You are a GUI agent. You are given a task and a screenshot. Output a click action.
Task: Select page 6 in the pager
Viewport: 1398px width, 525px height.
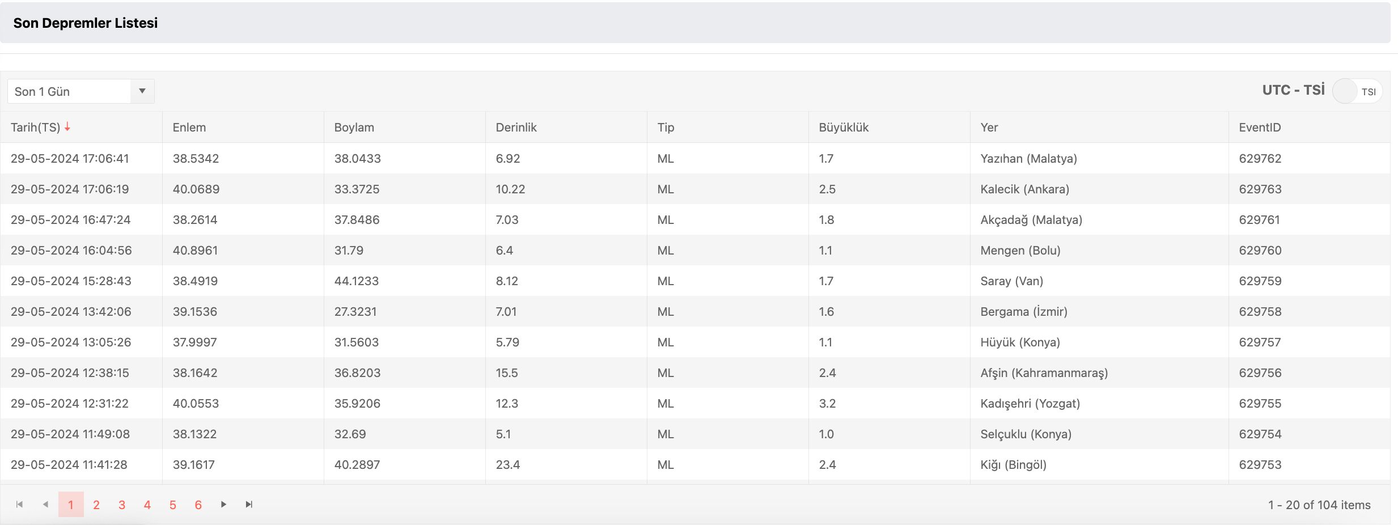198,505
